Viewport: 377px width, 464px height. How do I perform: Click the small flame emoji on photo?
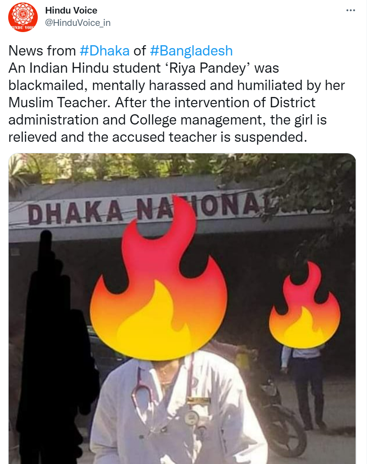pyautogui.click(x=304, y=305)
